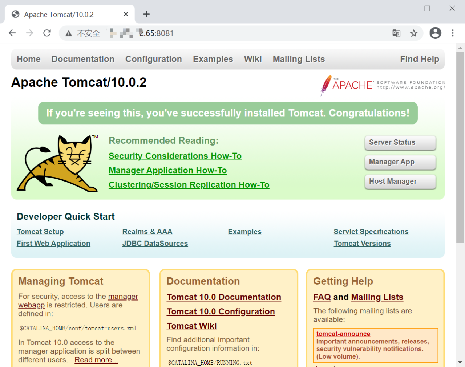Click the Host Manager button
This screenshot has height=367, width=465.
[400, 181]
